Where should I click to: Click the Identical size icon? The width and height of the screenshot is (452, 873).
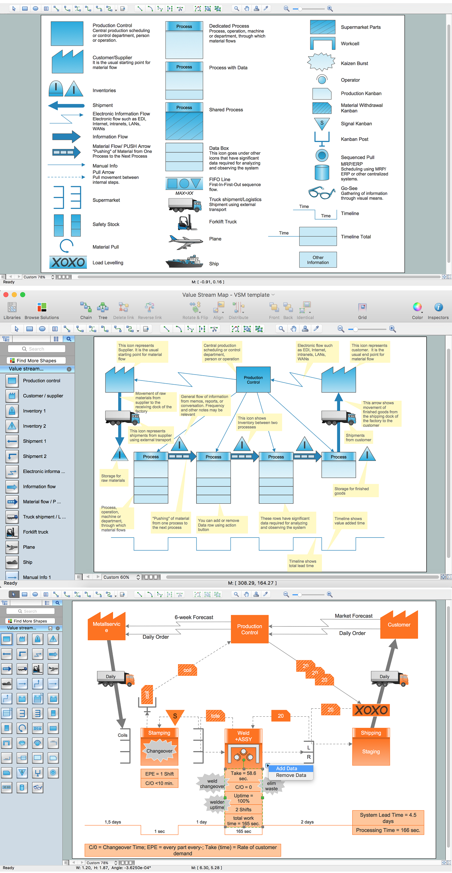point(305,310)
